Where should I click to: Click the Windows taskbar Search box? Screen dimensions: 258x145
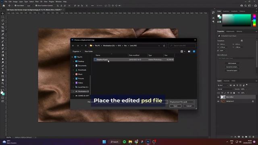[114, 142]
